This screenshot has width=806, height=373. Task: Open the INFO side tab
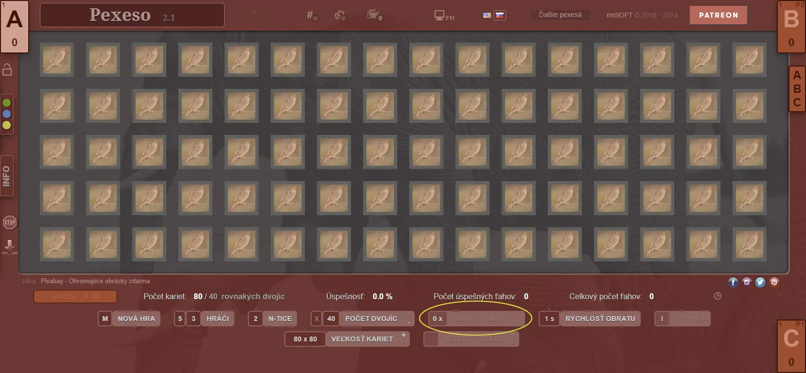(x=7, y=176)
